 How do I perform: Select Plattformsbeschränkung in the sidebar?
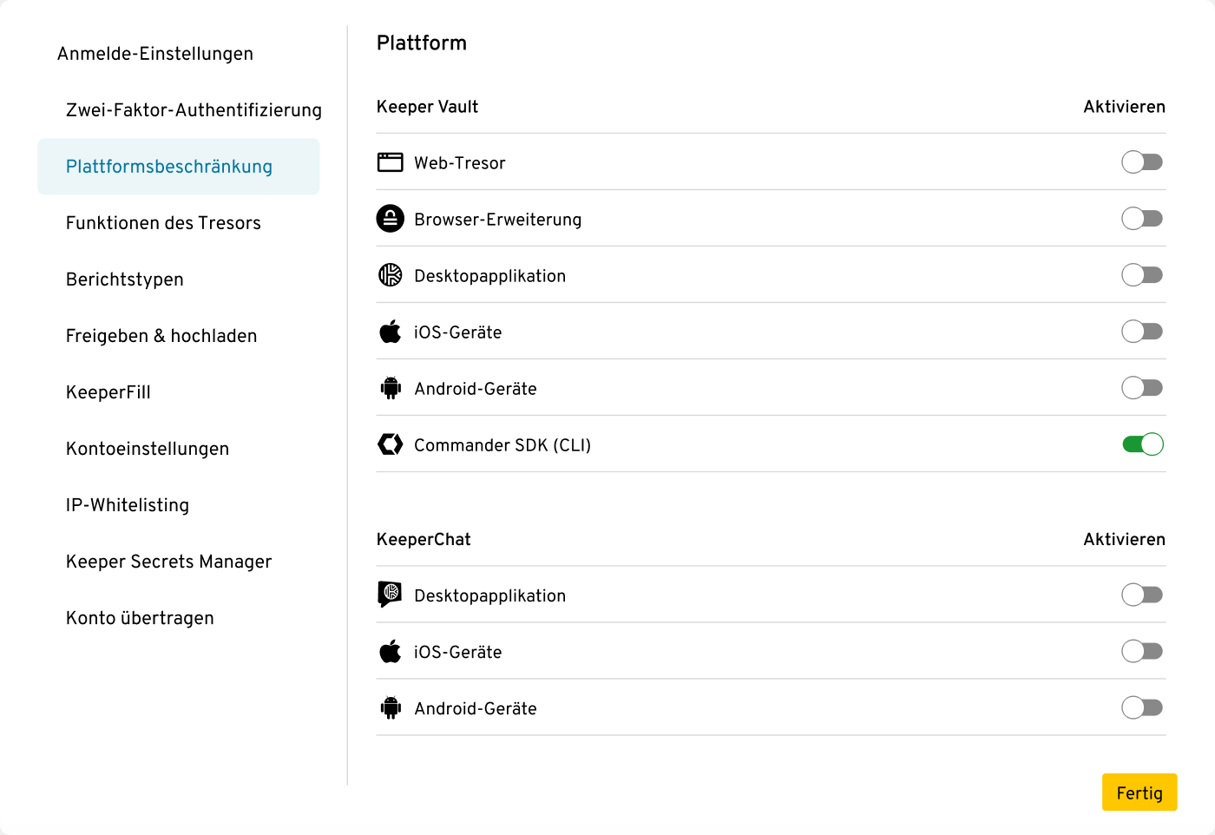179,167
